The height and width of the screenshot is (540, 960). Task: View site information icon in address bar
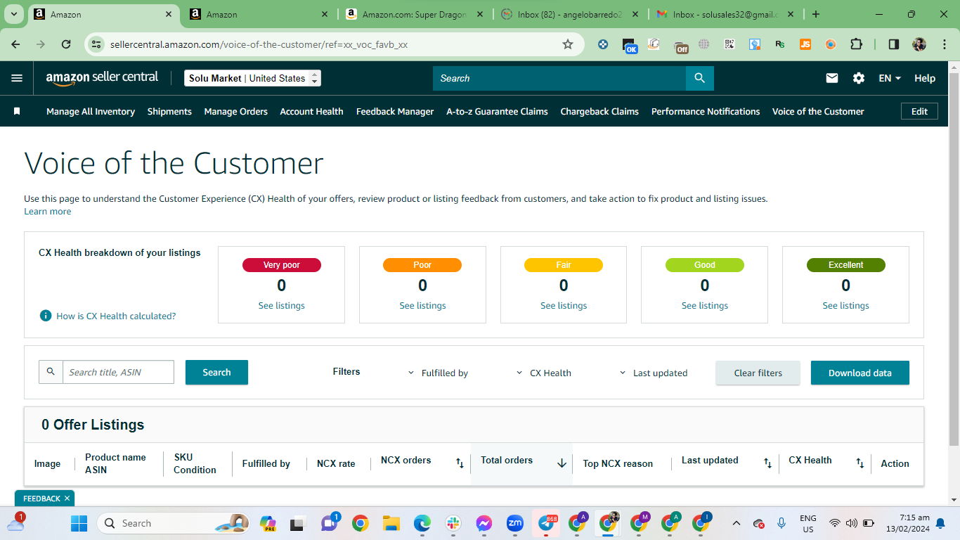click(x=96, y=44)
